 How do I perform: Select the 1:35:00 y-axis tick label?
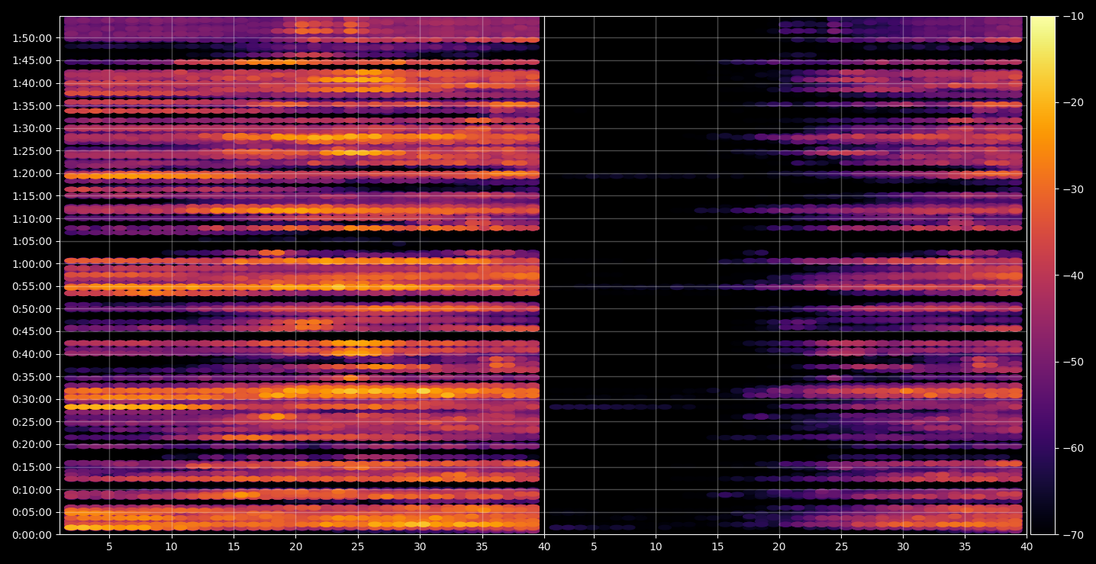point(32,106)
